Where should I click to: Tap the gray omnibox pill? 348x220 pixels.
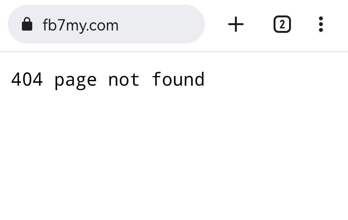coord(155,24)
